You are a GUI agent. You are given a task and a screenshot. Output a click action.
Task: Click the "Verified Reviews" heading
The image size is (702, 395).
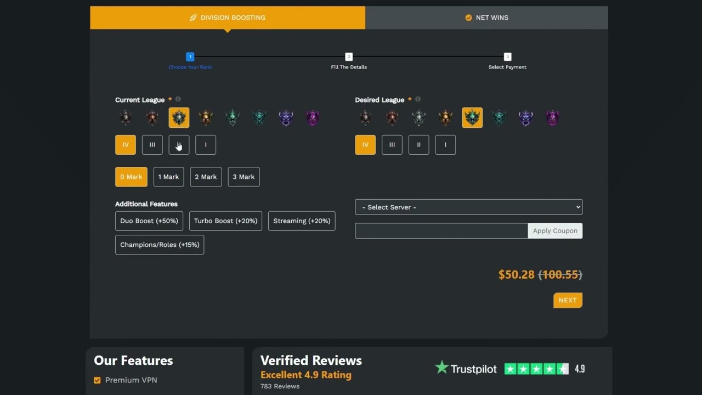(311, 360)
